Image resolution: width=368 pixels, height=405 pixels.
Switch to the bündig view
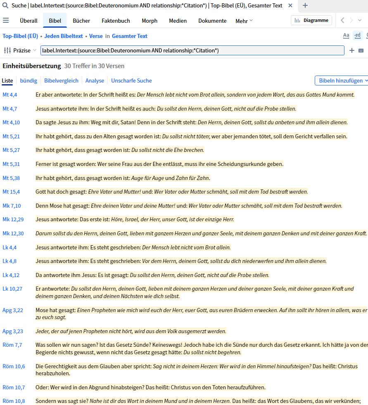coord(28,81)
